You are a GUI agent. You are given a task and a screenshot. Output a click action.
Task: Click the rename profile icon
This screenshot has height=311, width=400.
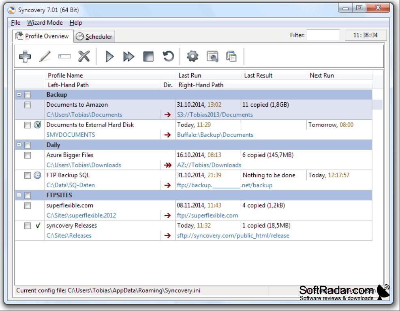64,57
